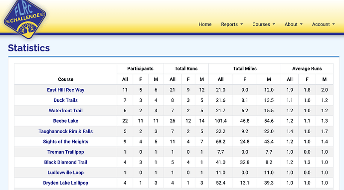Select Waterfront Trail total miles 21.7
Screen dimensions: 344x190
220,111
